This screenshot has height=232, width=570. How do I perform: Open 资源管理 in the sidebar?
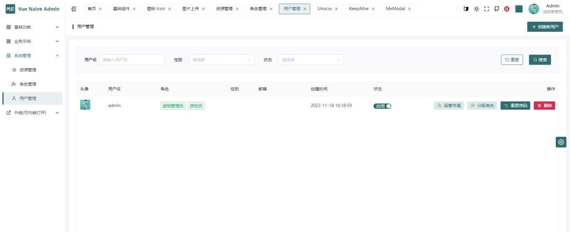(x=32, y=70)
